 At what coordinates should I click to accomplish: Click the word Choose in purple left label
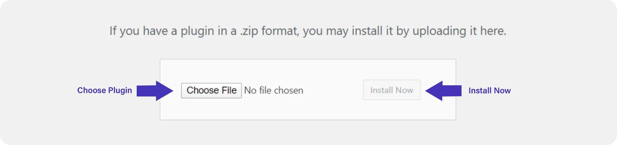[x=92, y=90]
